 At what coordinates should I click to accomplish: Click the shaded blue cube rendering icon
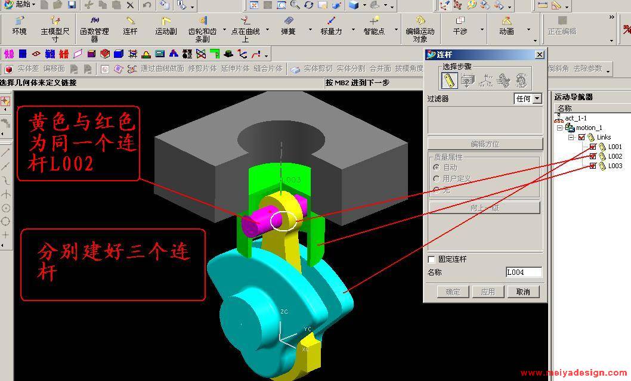[354, 5]
